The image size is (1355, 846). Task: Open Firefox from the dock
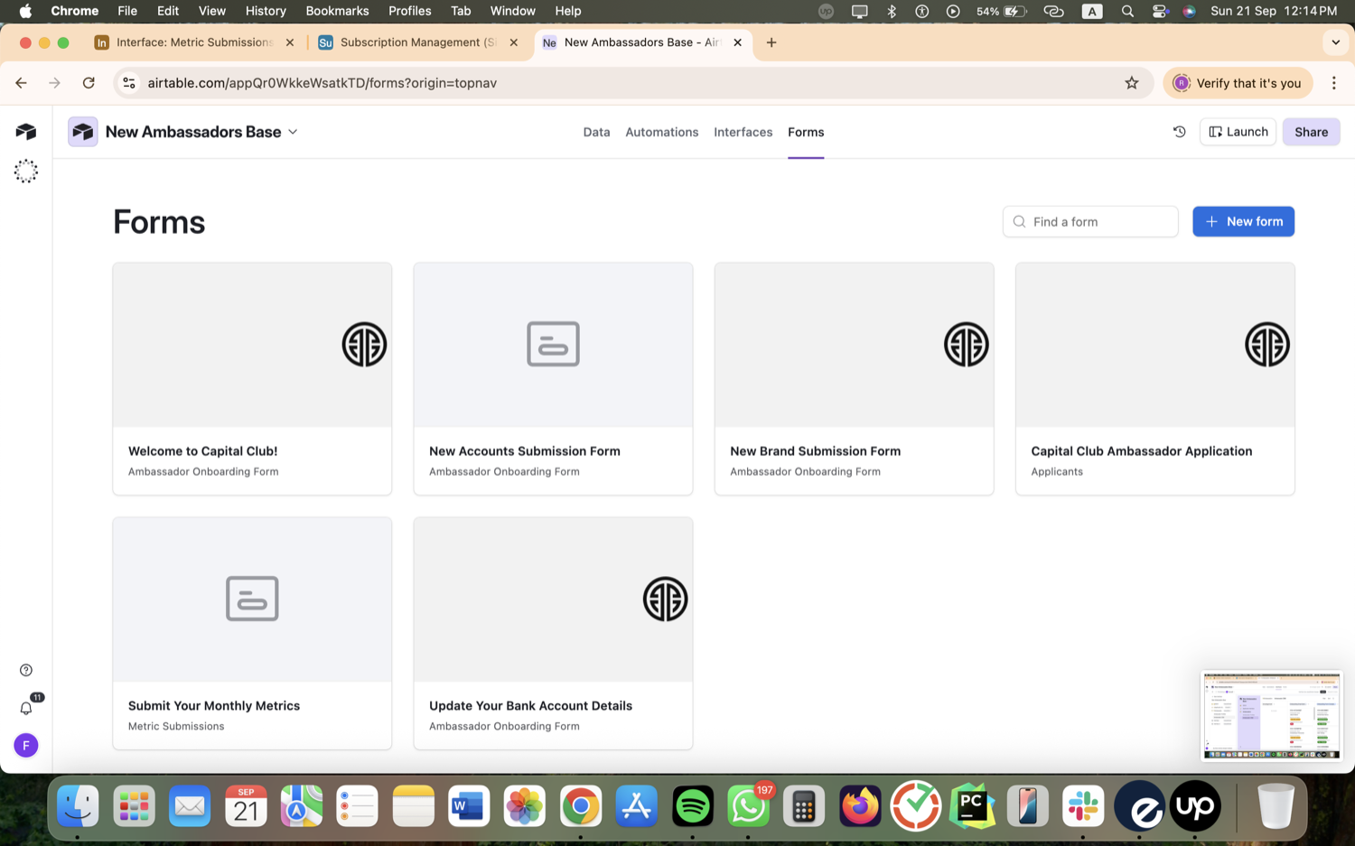click(x=860, y=806)
